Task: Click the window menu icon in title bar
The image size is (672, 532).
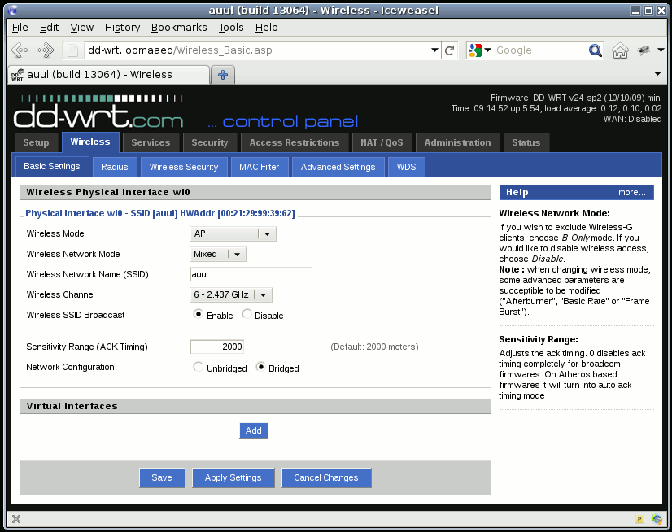Action: pyautogui.click(x=13, y=11)
